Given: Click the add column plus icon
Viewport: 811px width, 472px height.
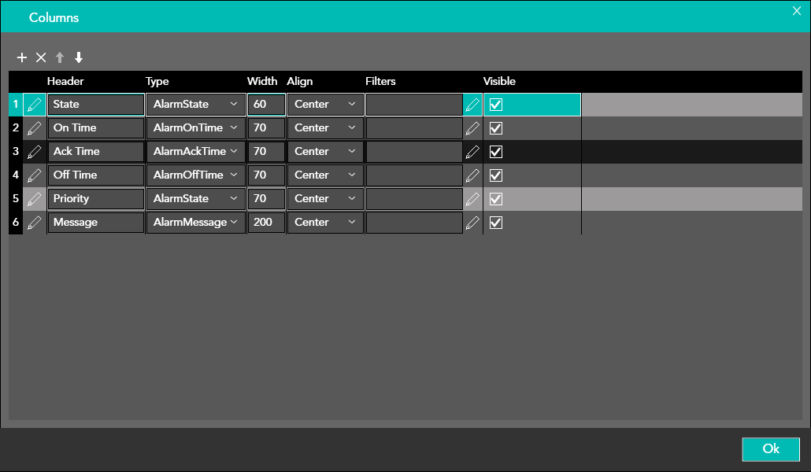Looking at the screenshot, I should click(x=22, y=57).
